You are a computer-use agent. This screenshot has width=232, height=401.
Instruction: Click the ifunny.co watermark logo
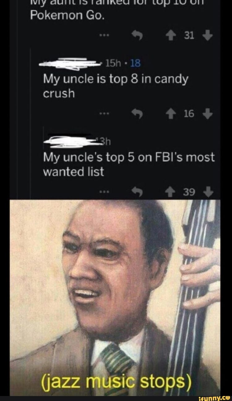(x=214, y=398)
